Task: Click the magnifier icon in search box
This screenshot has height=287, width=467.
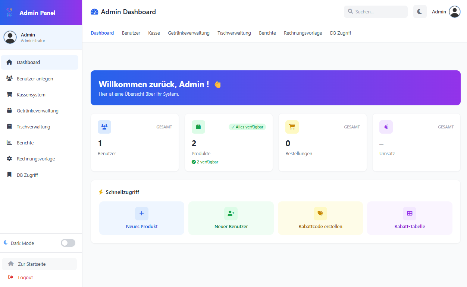Action: click(350, 12)
